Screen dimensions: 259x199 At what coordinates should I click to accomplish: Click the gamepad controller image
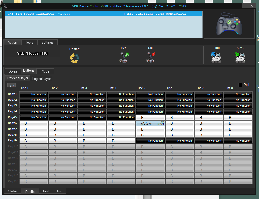tap(229, 25)
